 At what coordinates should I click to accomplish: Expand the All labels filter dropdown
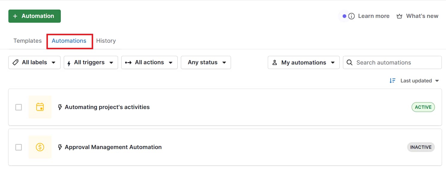coord(34,62)
